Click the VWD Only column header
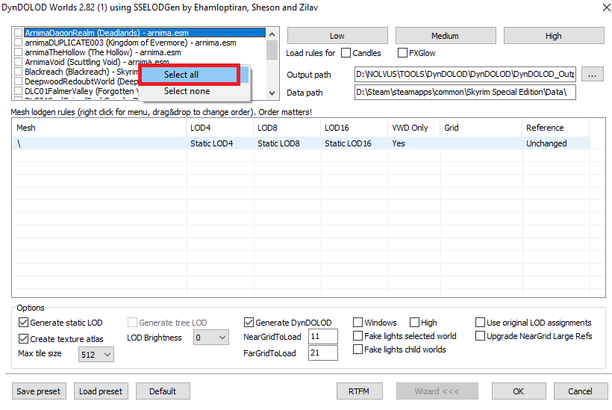This screenshot has width=612, height=410. pos(414,128)
